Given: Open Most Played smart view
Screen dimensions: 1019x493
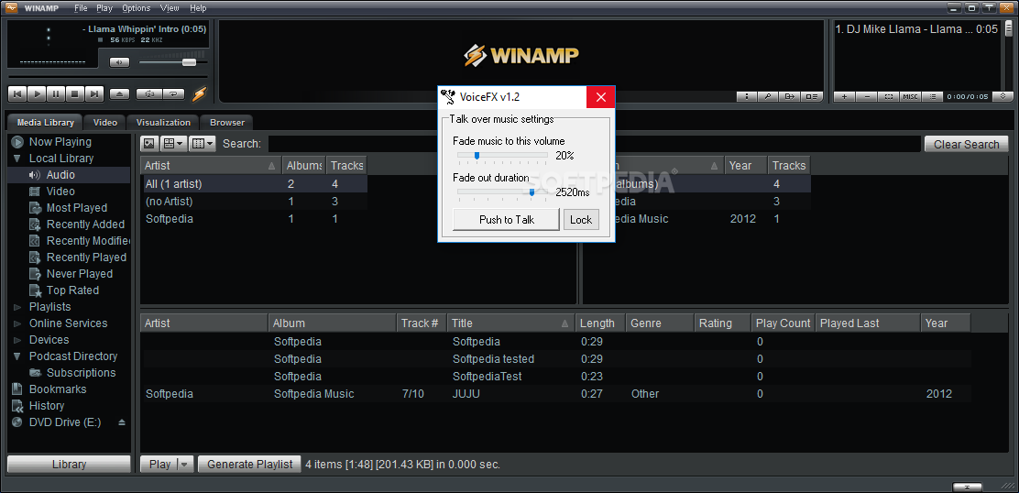Looking at the screenshot, I should point(77,208).
